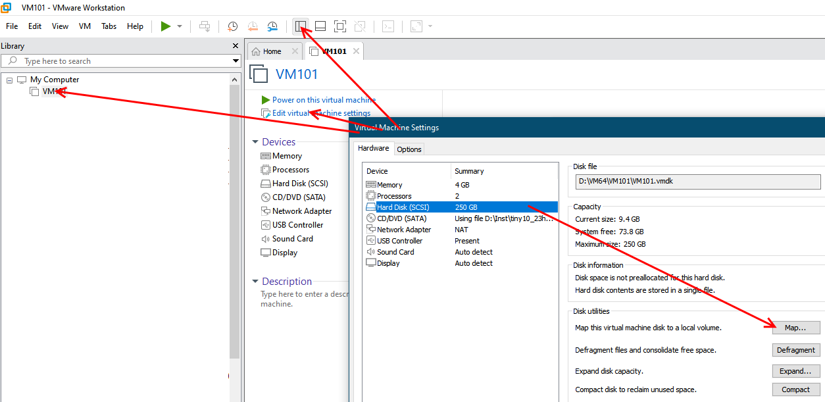
Task: Close the Home tab
Action: point(295,51)
